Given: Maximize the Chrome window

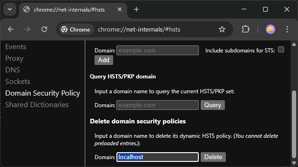Looking at the screenshot, I should click(x=265, y=9).
